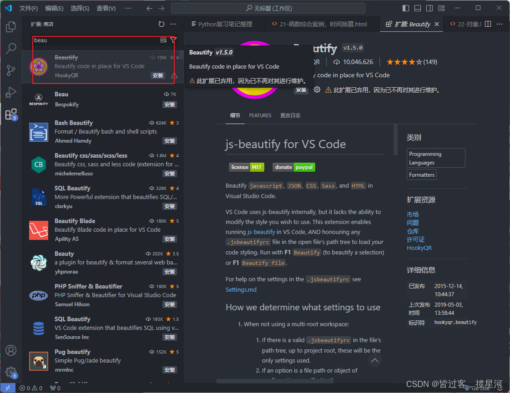Open the 文件(F) menu
This screenshot has width=510, height=393.
[x=29, y=8]
